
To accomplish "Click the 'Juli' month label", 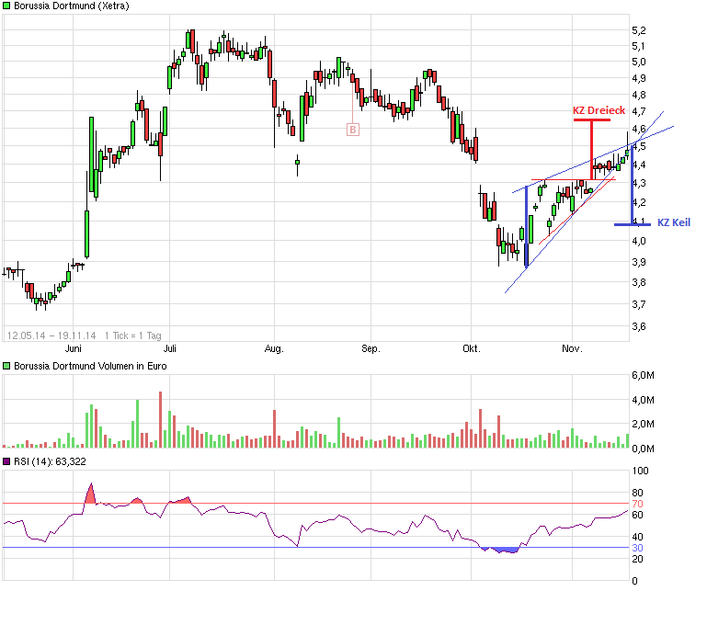I will point(169,348).
